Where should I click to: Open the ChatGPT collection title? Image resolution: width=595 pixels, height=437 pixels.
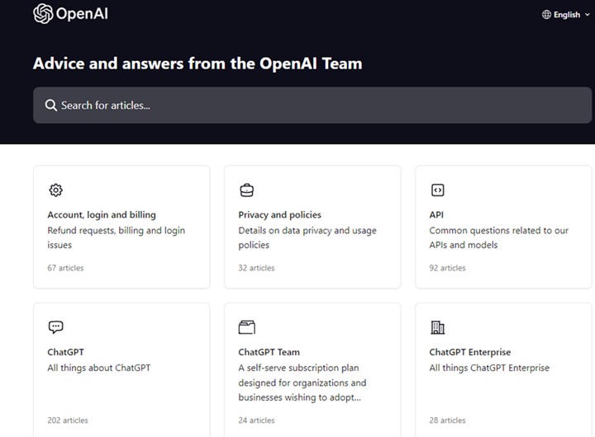[x=65, y=352]
